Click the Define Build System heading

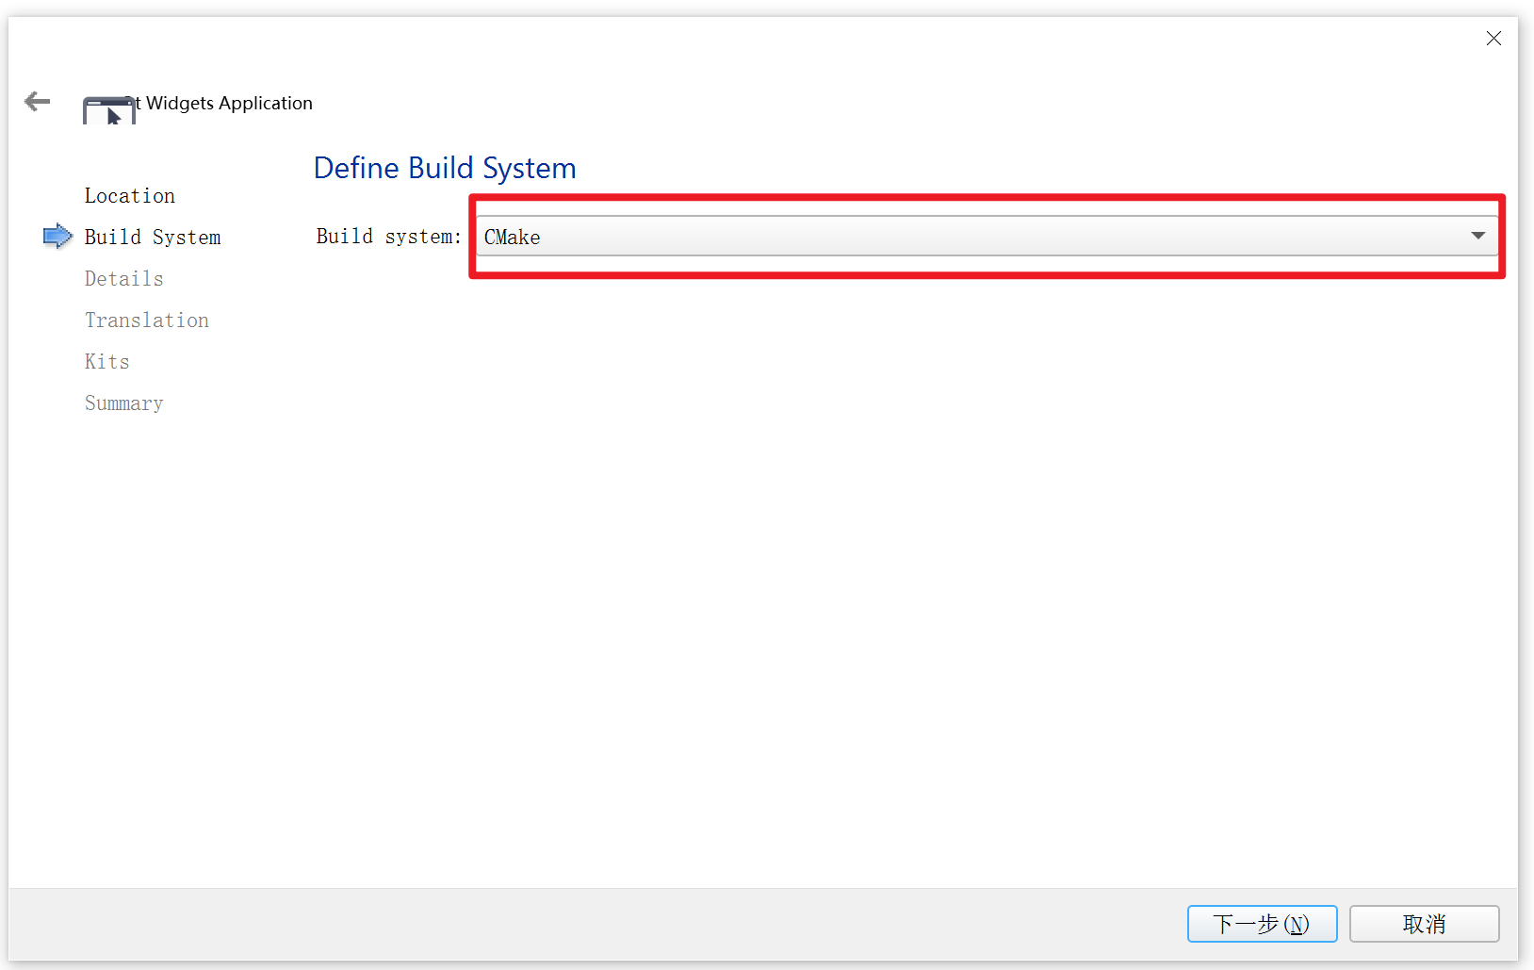(x=445, y=168)
